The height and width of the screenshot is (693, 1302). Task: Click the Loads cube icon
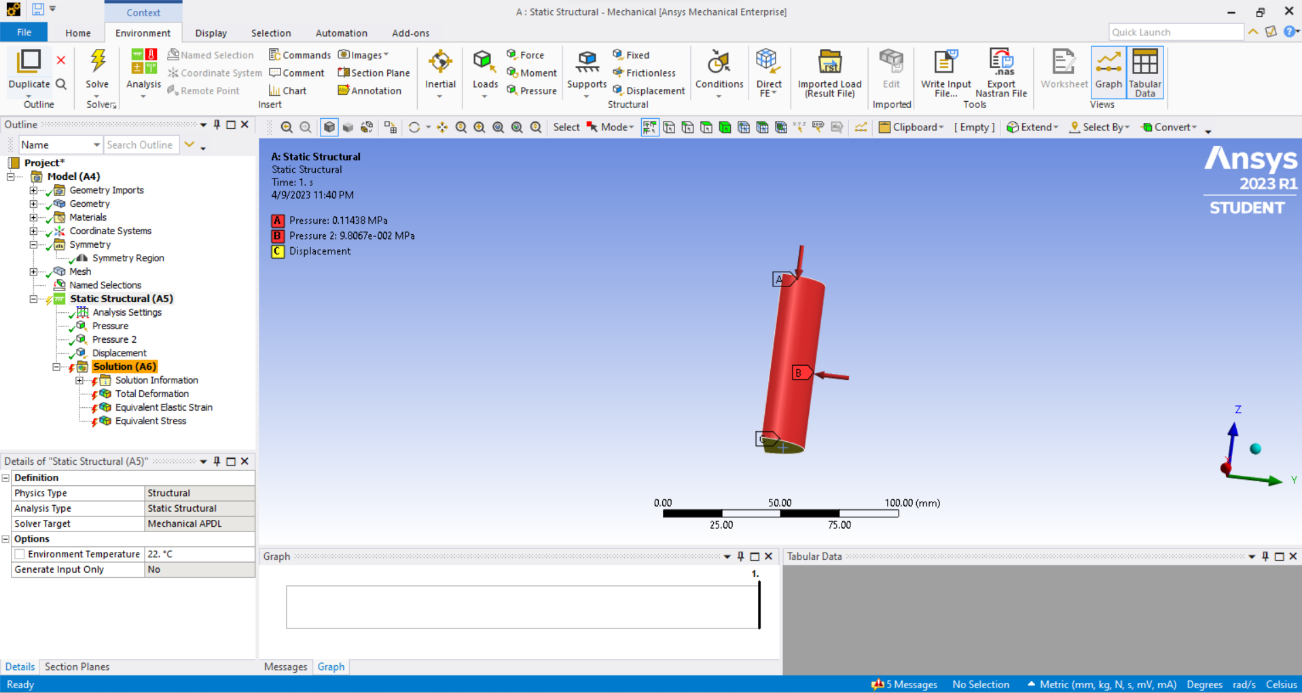coord(484,62)
